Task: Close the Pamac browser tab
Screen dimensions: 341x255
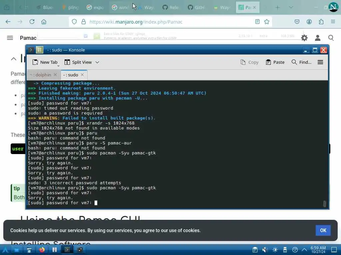Action: (x=254, y=7)
